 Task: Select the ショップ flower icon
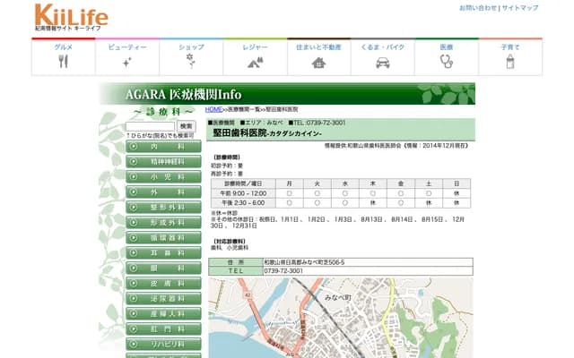click(191, 61)
